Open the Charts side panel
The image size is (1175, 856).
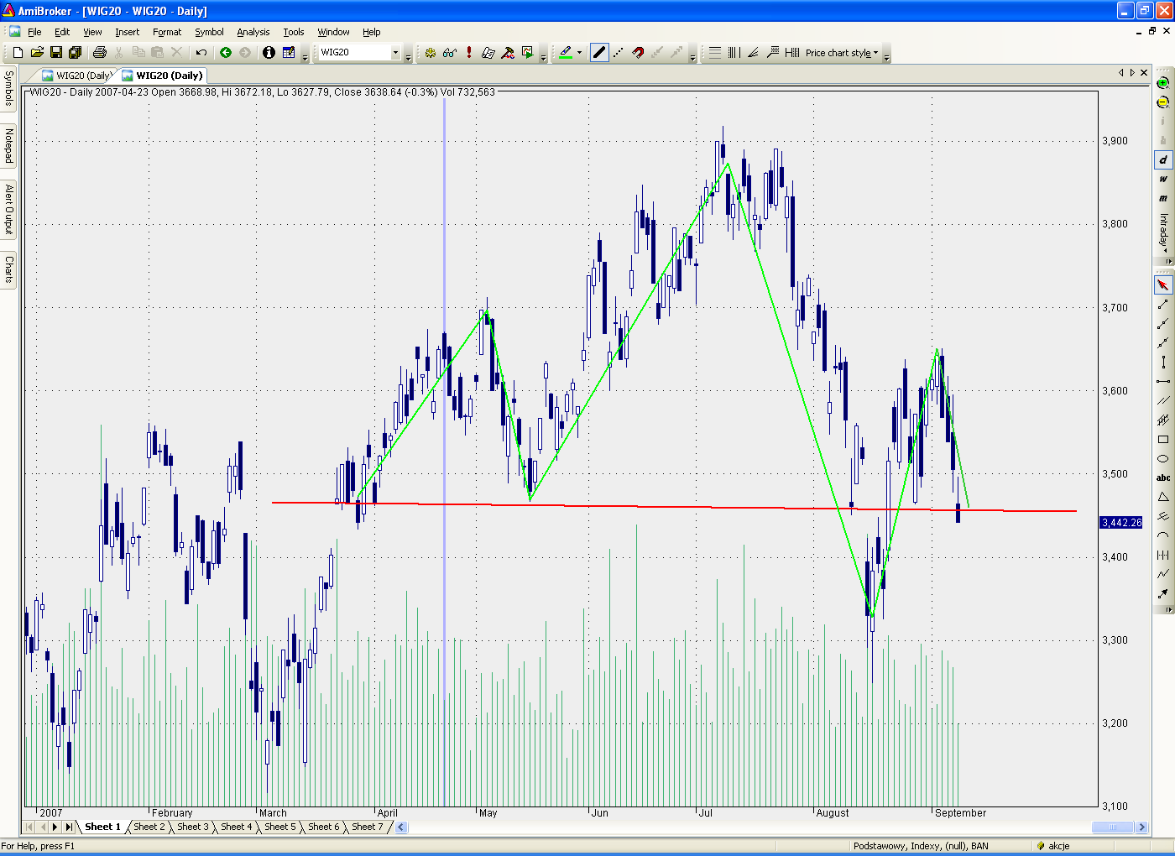[9, 269]
